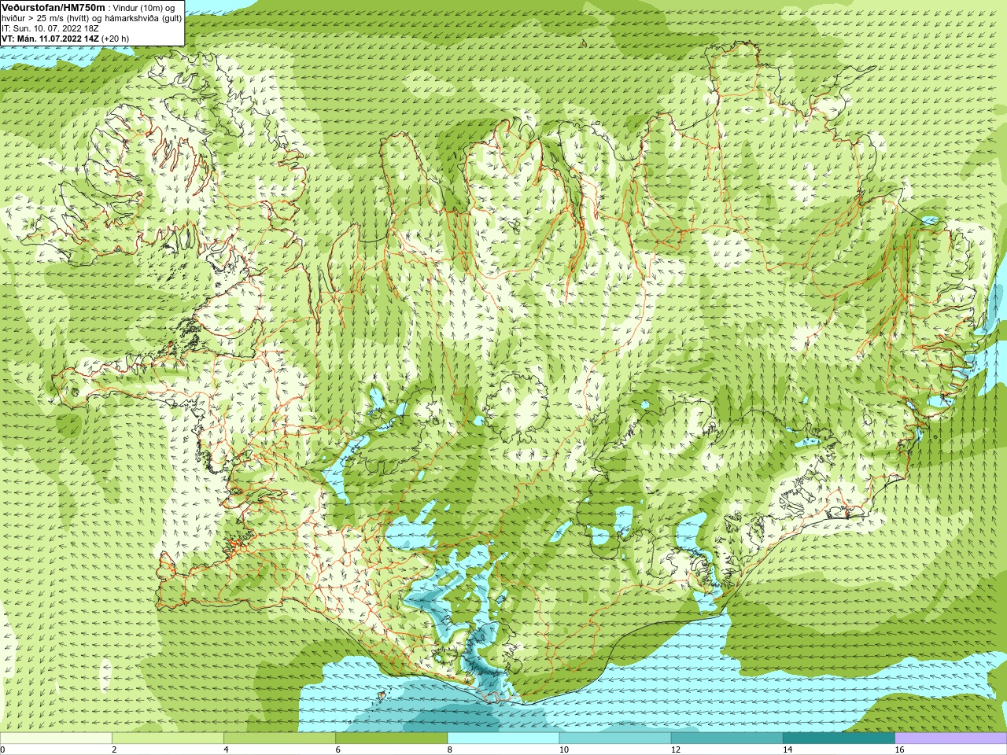Click the "Veðurstofan/HM750m" title text

point(53,7)
